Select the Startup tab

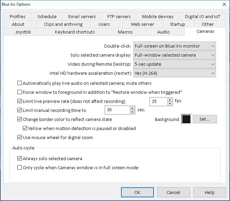pos(177,24)
